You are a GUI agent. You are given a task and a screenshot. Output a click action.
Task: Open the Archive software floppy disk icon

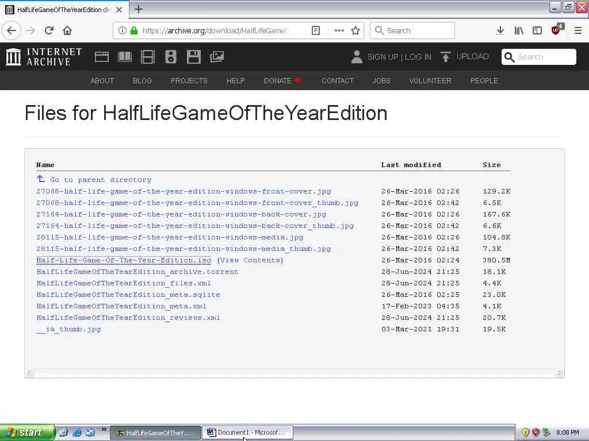[x=193, y=57]
